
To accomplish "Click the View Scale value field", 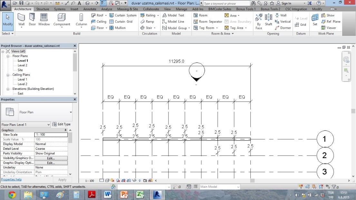I will (51, 135).
